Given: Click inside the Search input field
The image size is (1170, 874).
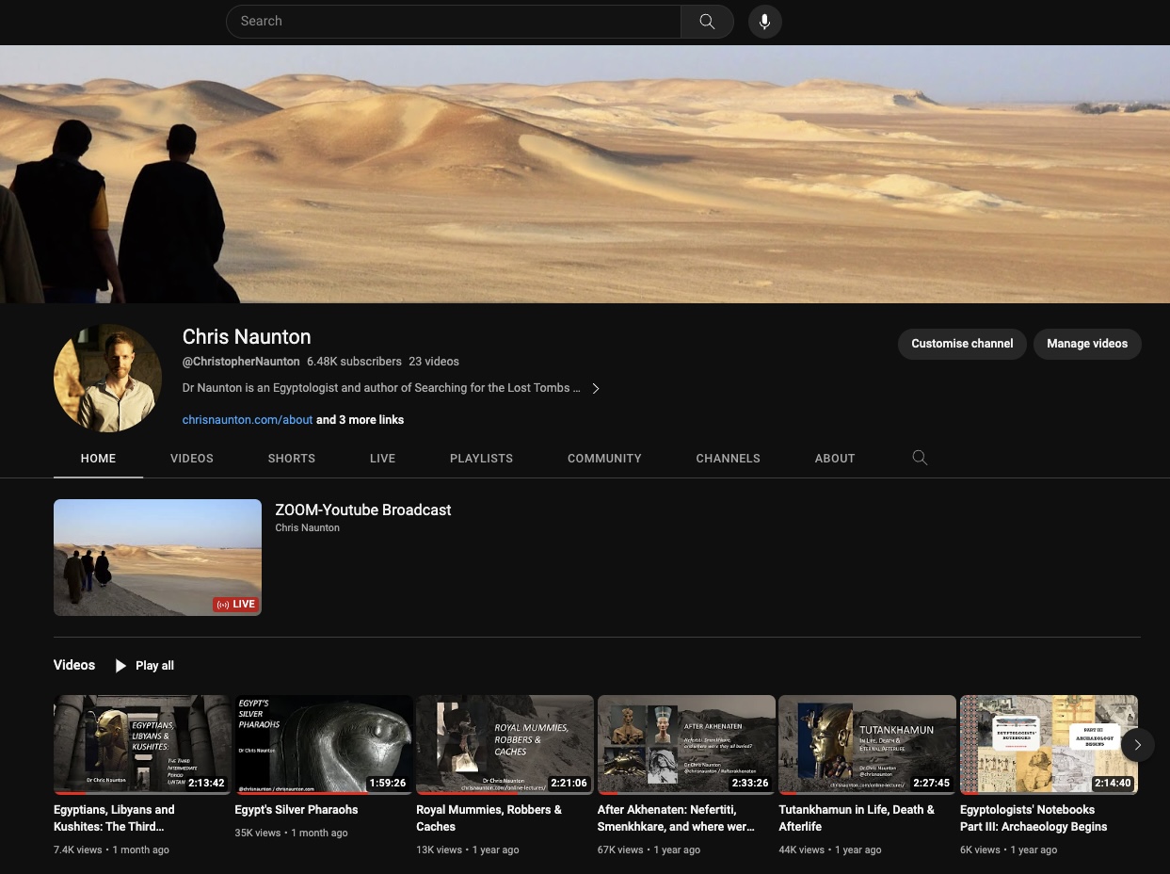Looking at the screenshot, I should click(x=452, y=22).
